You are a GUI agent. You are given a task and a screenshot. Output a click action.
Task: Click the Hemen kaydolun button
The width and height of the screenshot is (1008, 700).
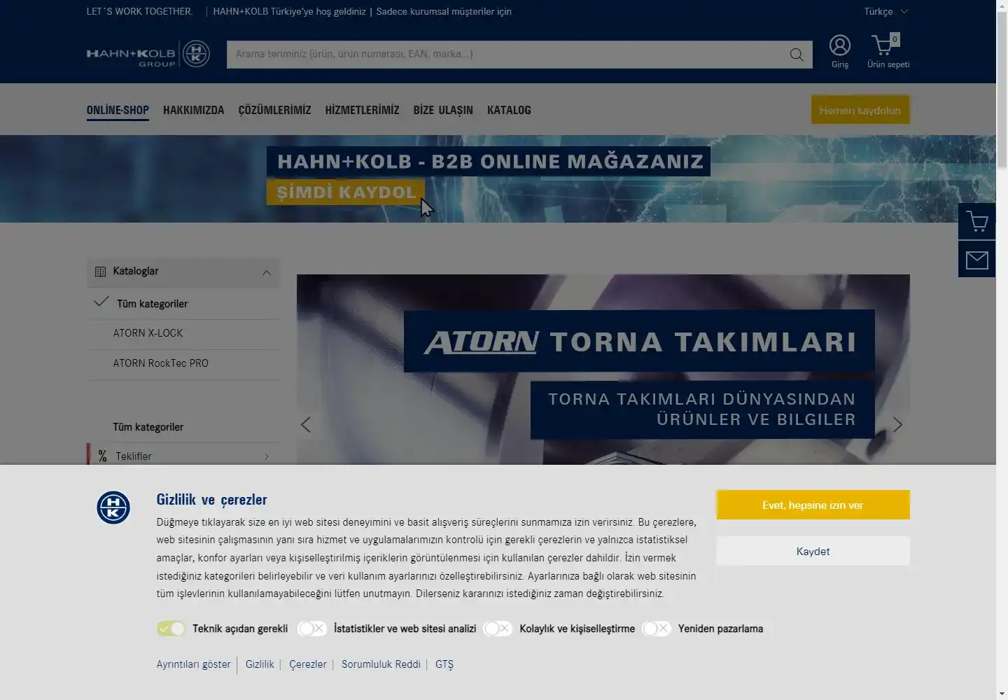(860, 110)
